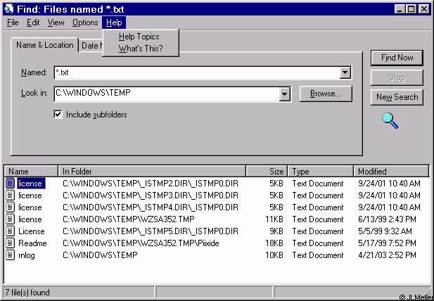Screen dimensions: 434x301
Task: Open the Look in dropdown list
Action: pos(284,94)
